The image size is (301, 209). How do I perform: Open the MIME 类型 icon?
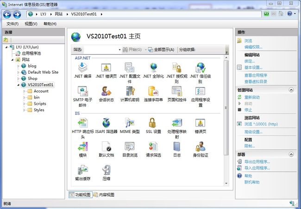tap(129, 123)
